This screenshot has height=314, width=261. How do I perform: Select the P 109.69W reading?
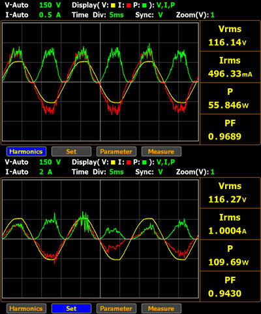(x=230, y=255)
